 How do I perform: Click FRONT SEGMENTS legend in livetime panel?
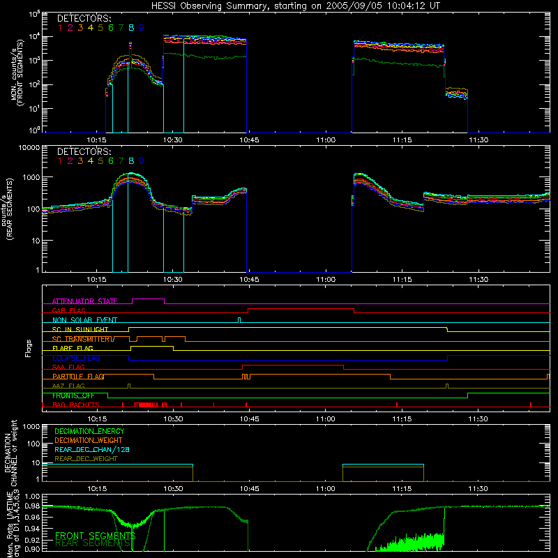[96, 536]
